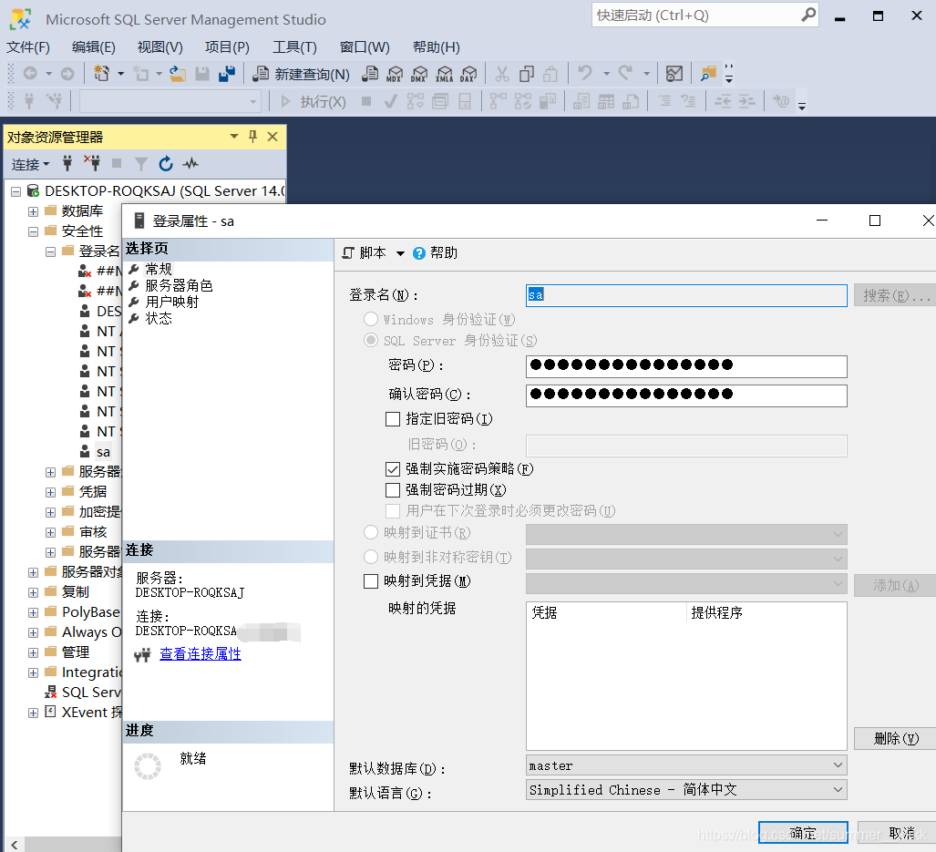936x852 pixels.
Task: Select the User Mapping page
Action: tap(172, 302)
